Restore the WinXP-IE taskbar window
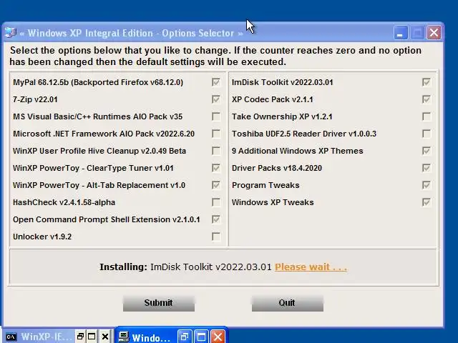The width and height of the screenshot is (458, 343). [80, 337]
